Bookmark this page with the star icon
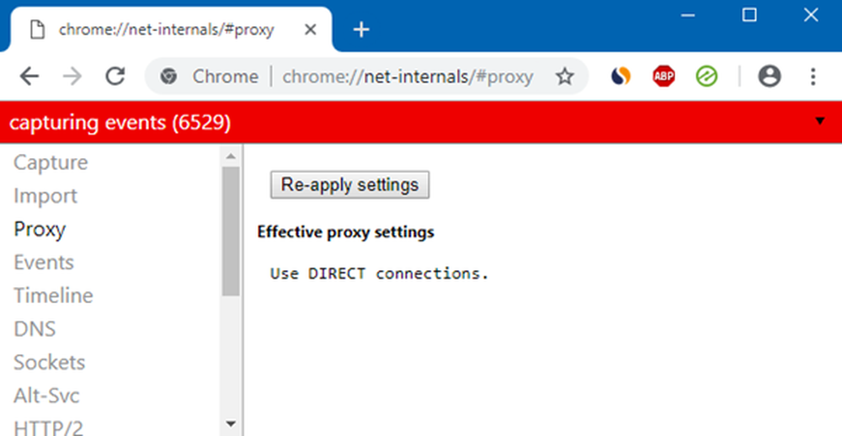842x436 pixels. (x=564, y=77)
